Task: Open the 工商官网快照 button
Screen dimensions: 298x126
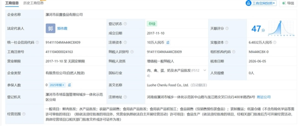Action: (x=261, y=3)
